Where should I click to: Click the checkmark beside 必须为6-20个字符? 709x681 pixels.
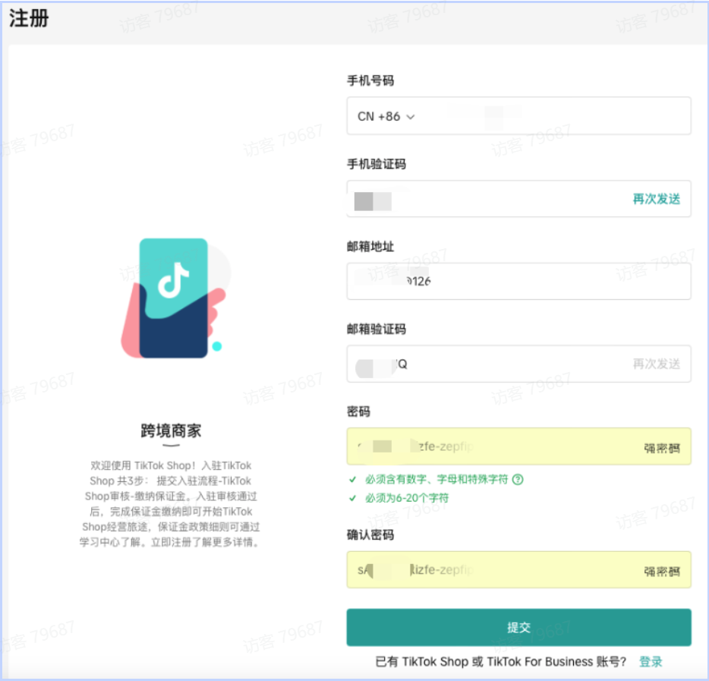click(352, 499)
